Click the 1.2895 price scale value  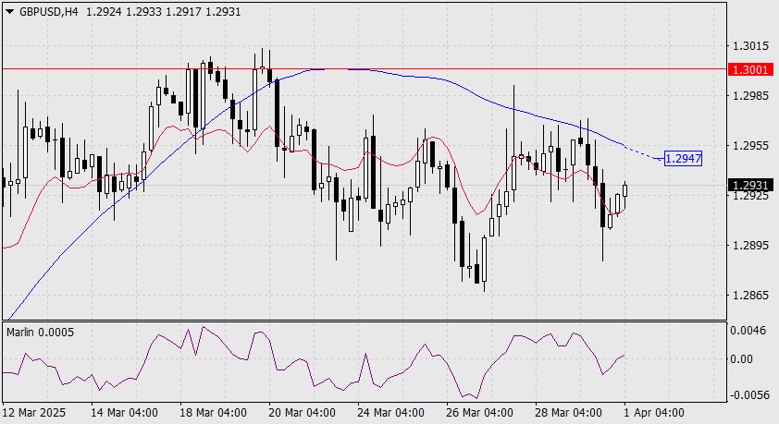click(x=750, y=246)
